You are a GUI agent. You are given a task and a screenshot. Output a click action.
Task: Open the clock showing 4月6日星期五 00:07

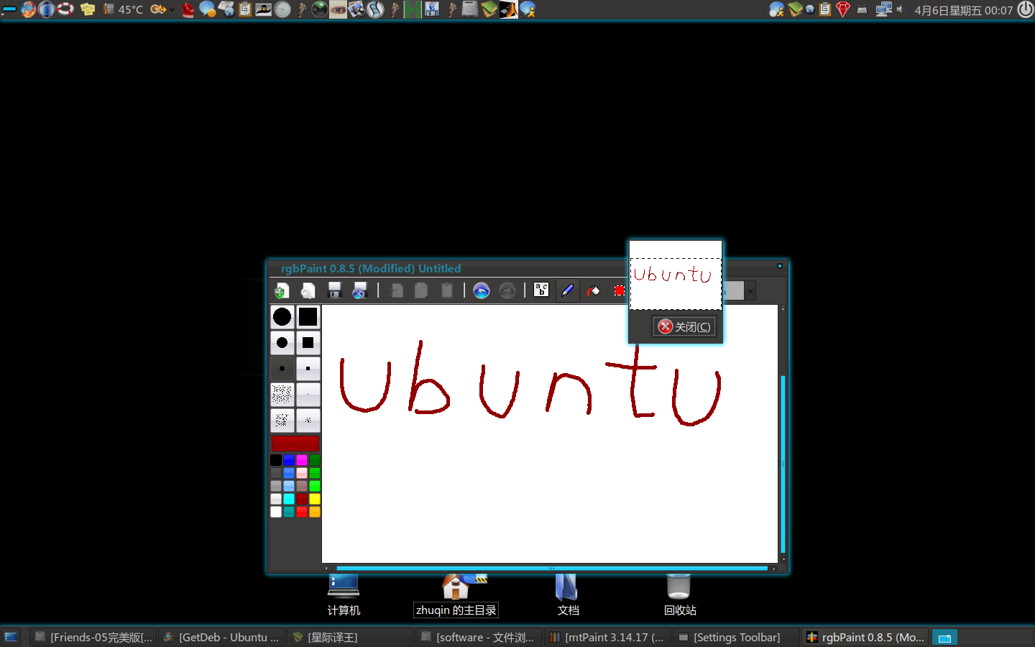963,10
